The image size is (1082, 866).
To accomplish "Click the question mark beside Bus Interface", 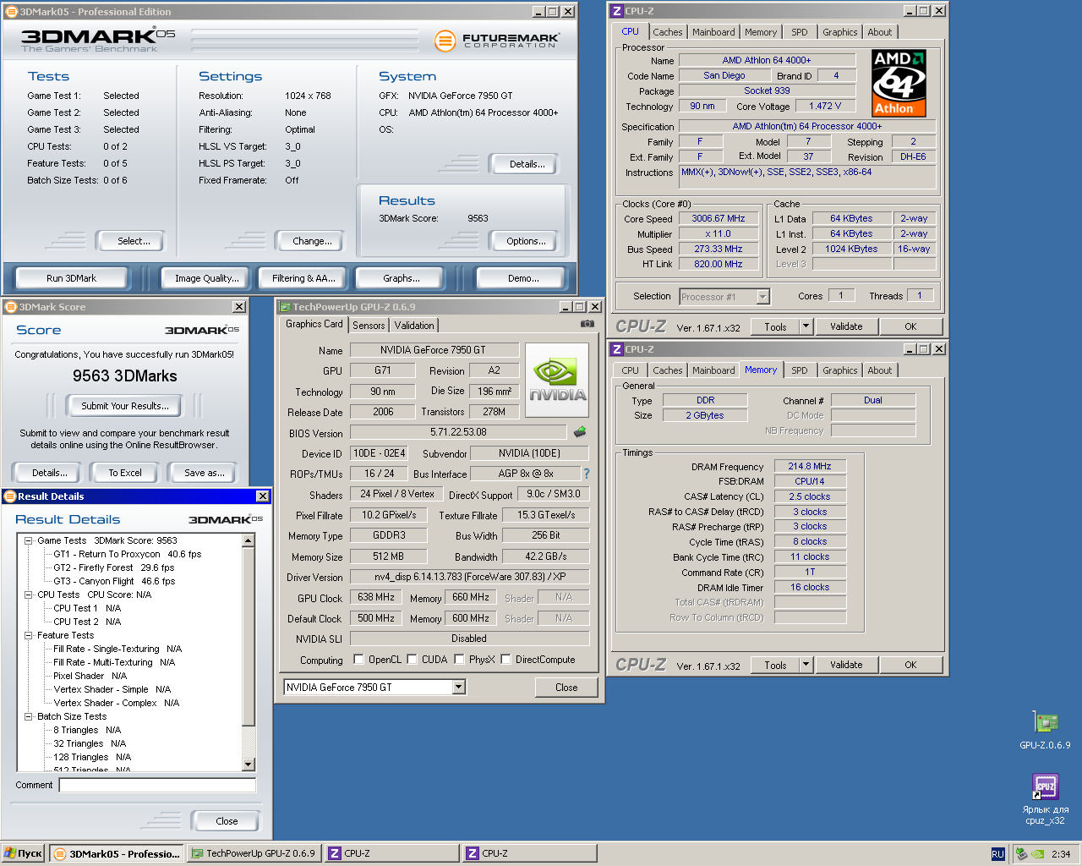I will click(x=587, y=474).
